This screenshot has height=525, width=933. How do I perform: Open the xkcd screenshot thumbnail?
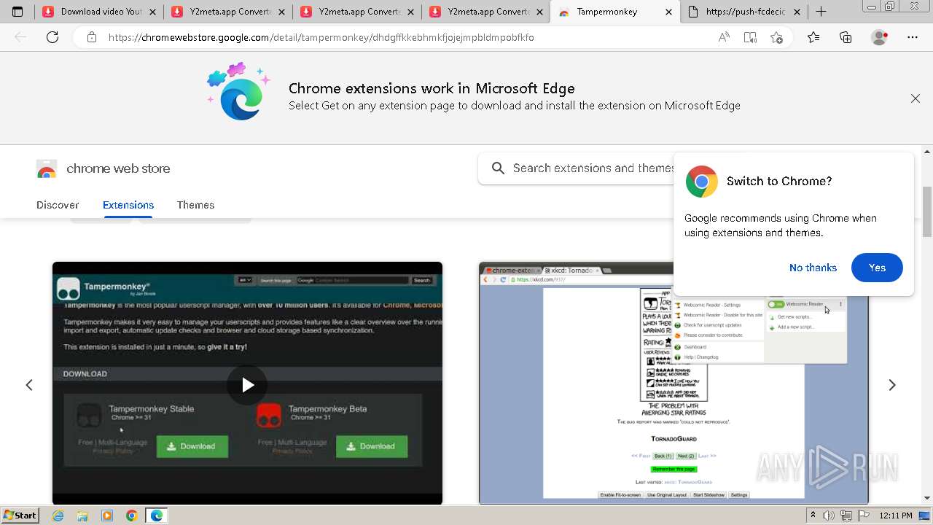674,383
